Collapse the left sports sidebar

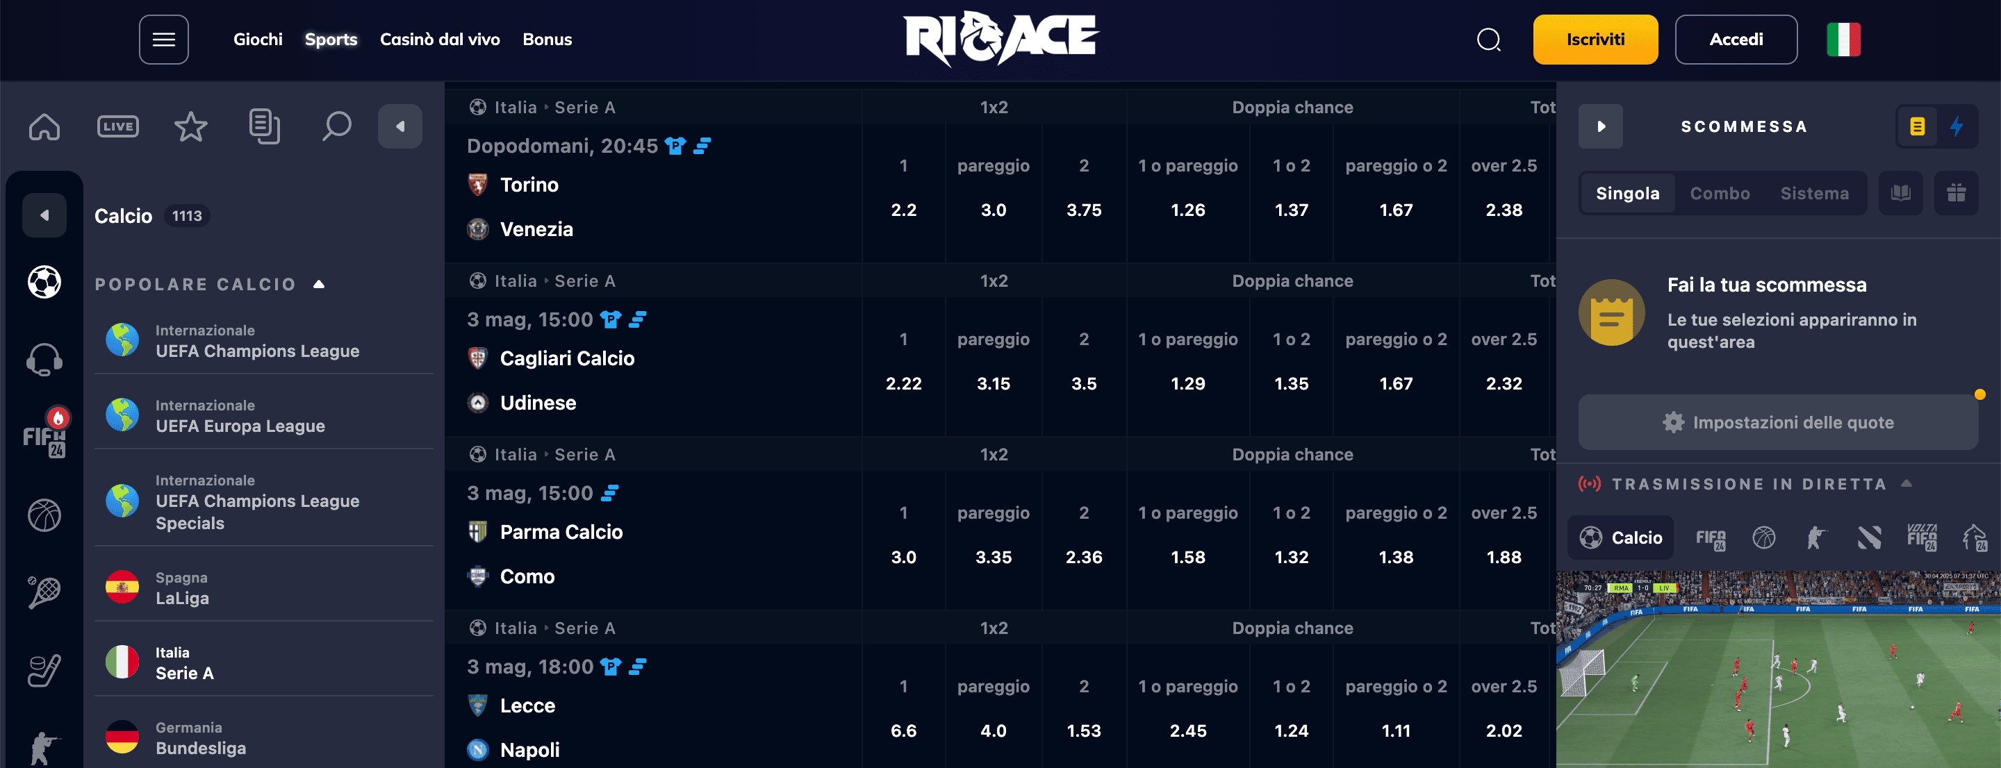[400, 126]
